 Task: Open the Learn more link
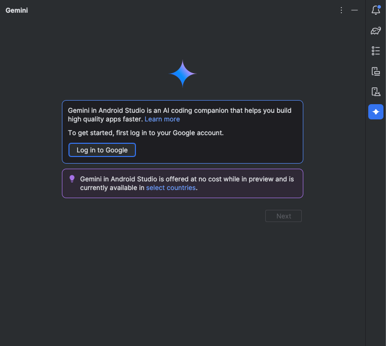(162, 119)
